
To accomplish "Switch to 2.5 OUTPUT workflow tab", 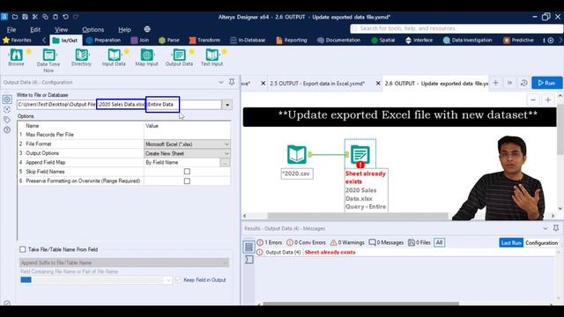I will click(x=317, y=84).
